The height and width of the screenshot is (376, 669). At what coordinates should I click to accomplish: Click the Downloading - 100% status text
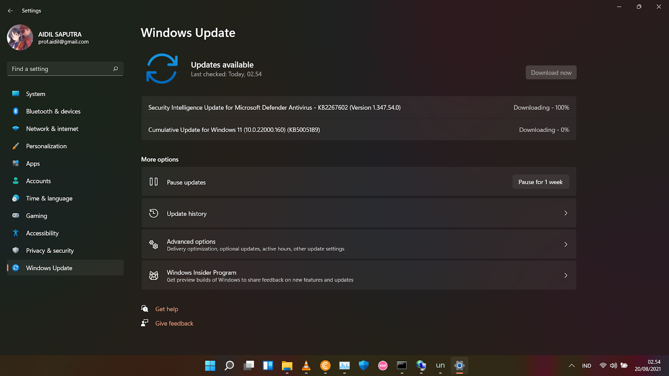coord(541,107)
